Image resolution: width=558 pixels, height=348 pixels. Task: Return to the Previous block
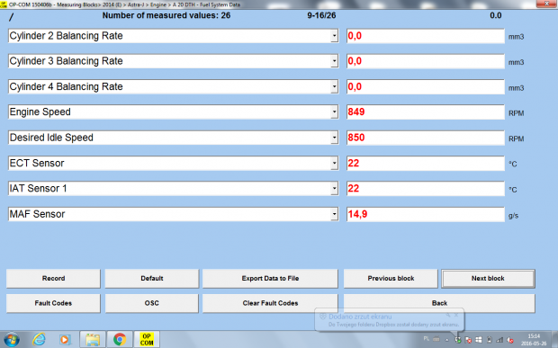tap(391, 279)
